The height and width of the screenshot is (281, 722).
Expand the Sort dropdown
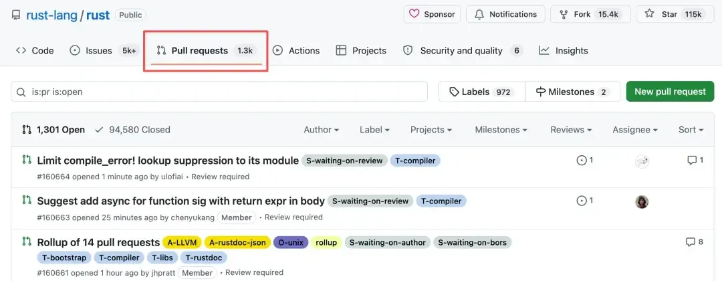tap(691, 130)
